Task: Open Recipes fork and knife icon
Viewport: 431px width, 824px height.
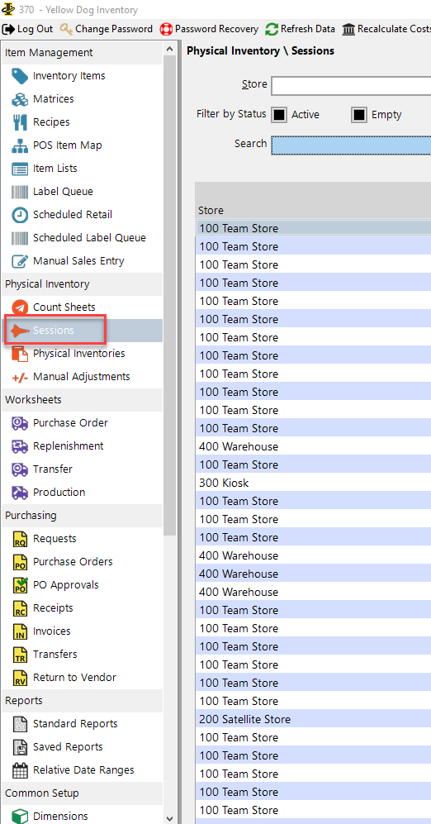Action: coord(20,122)
